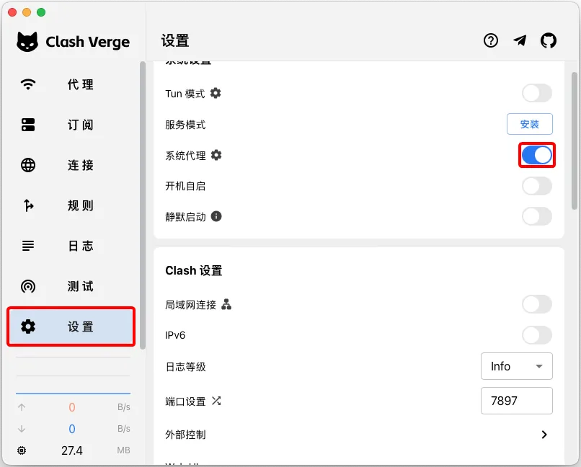Screen dimensions: 581x467
Task: Click the Telegram icon in the header
Action: pos(520,40)
